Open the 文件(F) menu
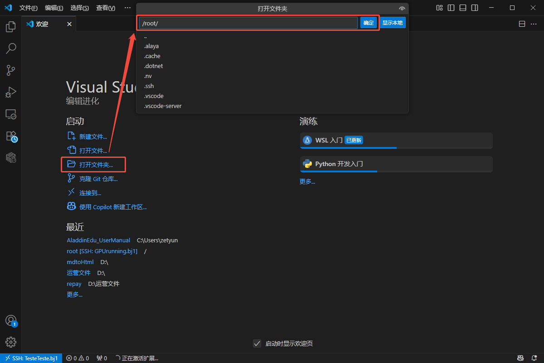 pyautogui.click(x=29, y=8)
